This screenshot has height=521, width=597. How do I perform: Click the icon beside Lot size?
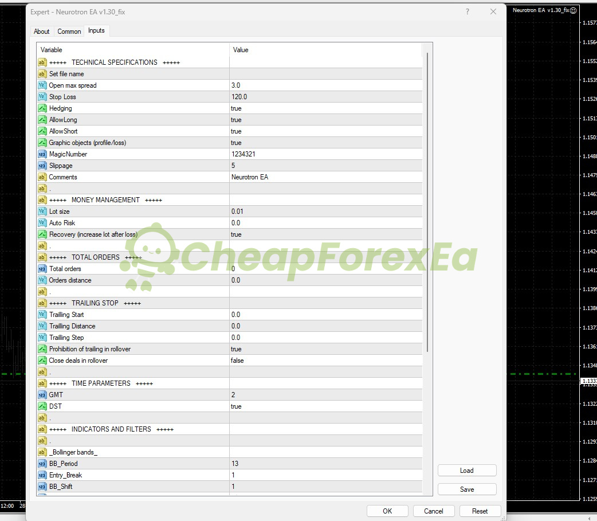(x=42, y=211)
